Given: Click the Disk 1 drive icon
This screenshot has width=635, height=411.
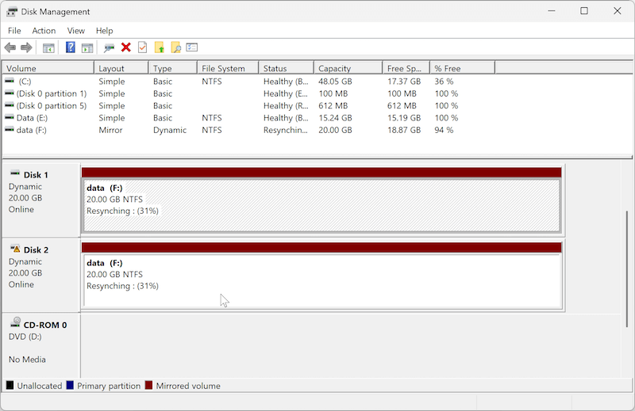Looking at the screenshot, I should point(15,173).
